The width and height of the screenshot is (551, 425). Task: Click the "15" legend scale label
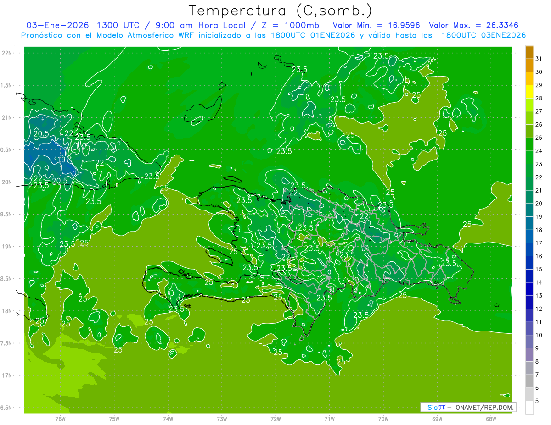[x=539, y=269]
